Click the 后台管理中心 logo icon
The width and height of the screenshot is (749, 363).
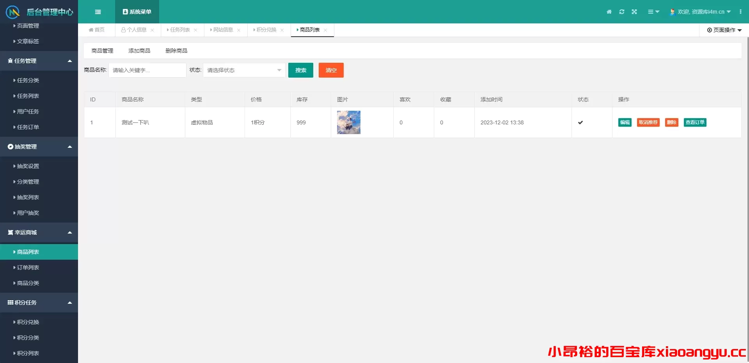(x=12, y=12)
